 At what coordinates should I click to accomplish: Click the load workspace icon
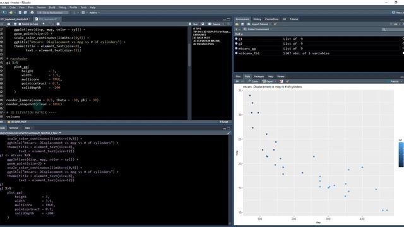(237, 24)
